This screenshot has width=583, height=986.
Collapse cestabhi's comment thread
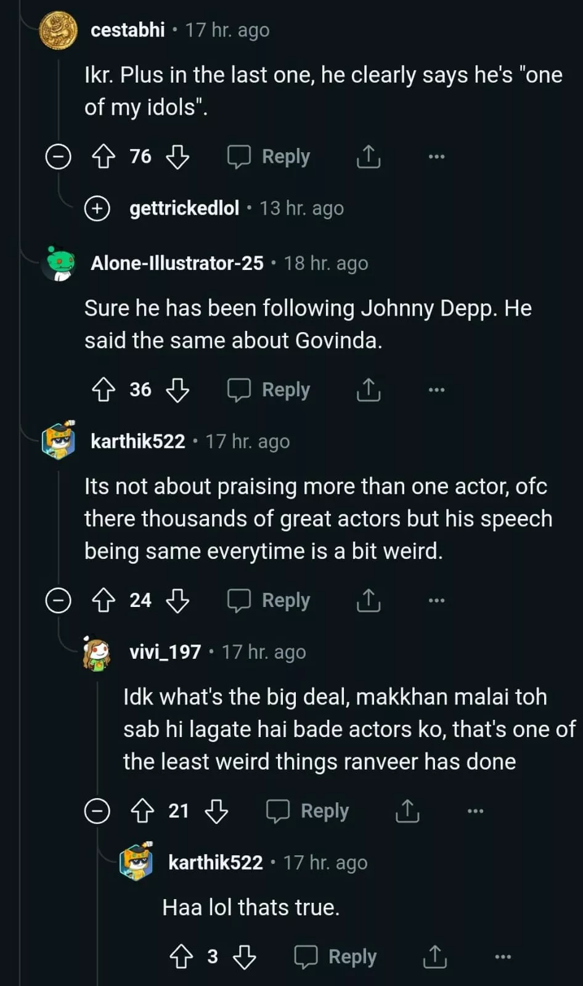pyautogui.click(x=59, y=157)
